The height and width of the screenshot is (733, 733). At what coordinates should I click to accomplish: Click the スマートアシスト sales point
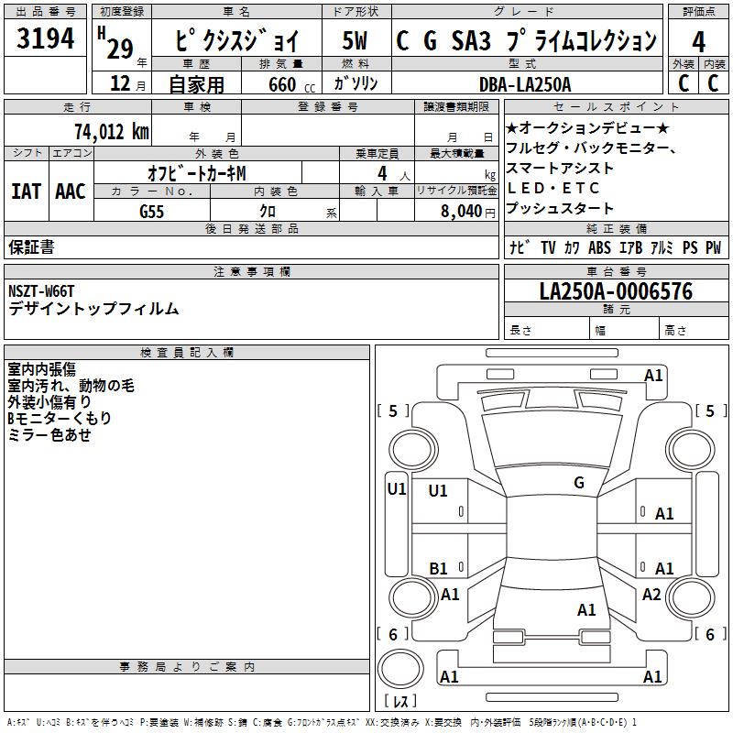click(x=560, y=168)
